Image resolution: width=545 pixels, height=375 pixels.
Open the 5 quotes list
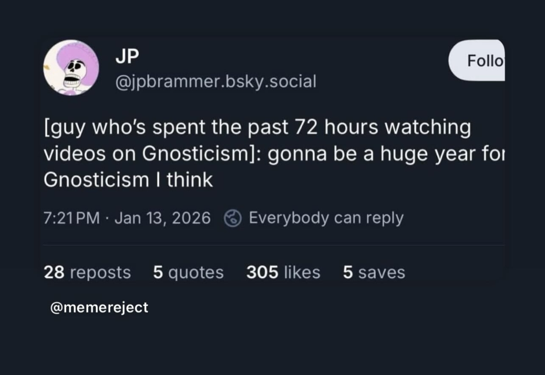(x=188, y=272)
